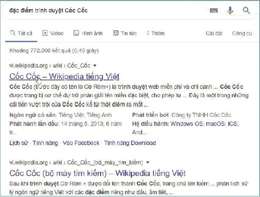Screen dimensions: 260x197
Task: Open the Thêm more menu
Action: pyautogui.click(x=156, y=33)
